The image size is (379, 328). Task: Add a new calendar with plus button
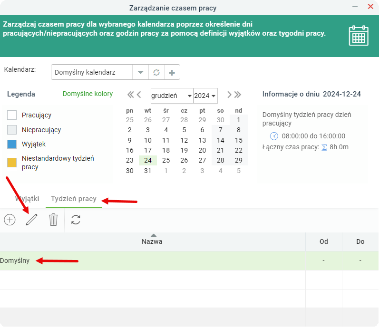(x=172, y=72)
